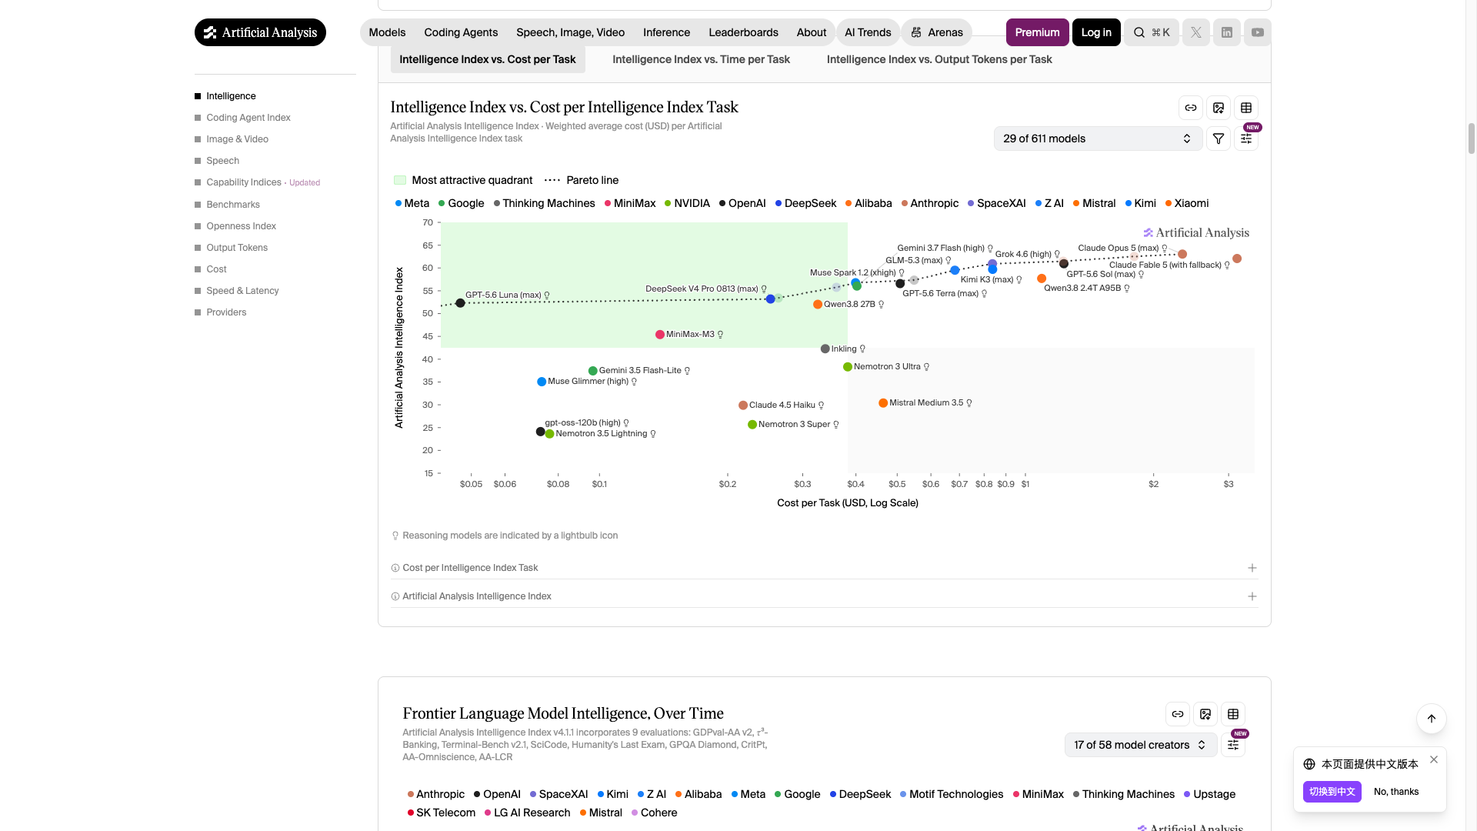Expand Artificial Analysis Intelligence Index section
Image resolution: width=1477 pixels, height=831 pixels.
pyautogui.click(x=824, y=596)
